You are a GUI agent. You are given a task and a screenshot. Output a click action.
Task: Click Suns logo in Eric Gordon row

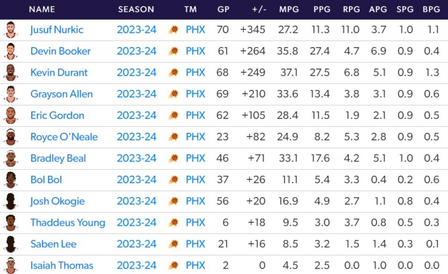click(173, 116)
